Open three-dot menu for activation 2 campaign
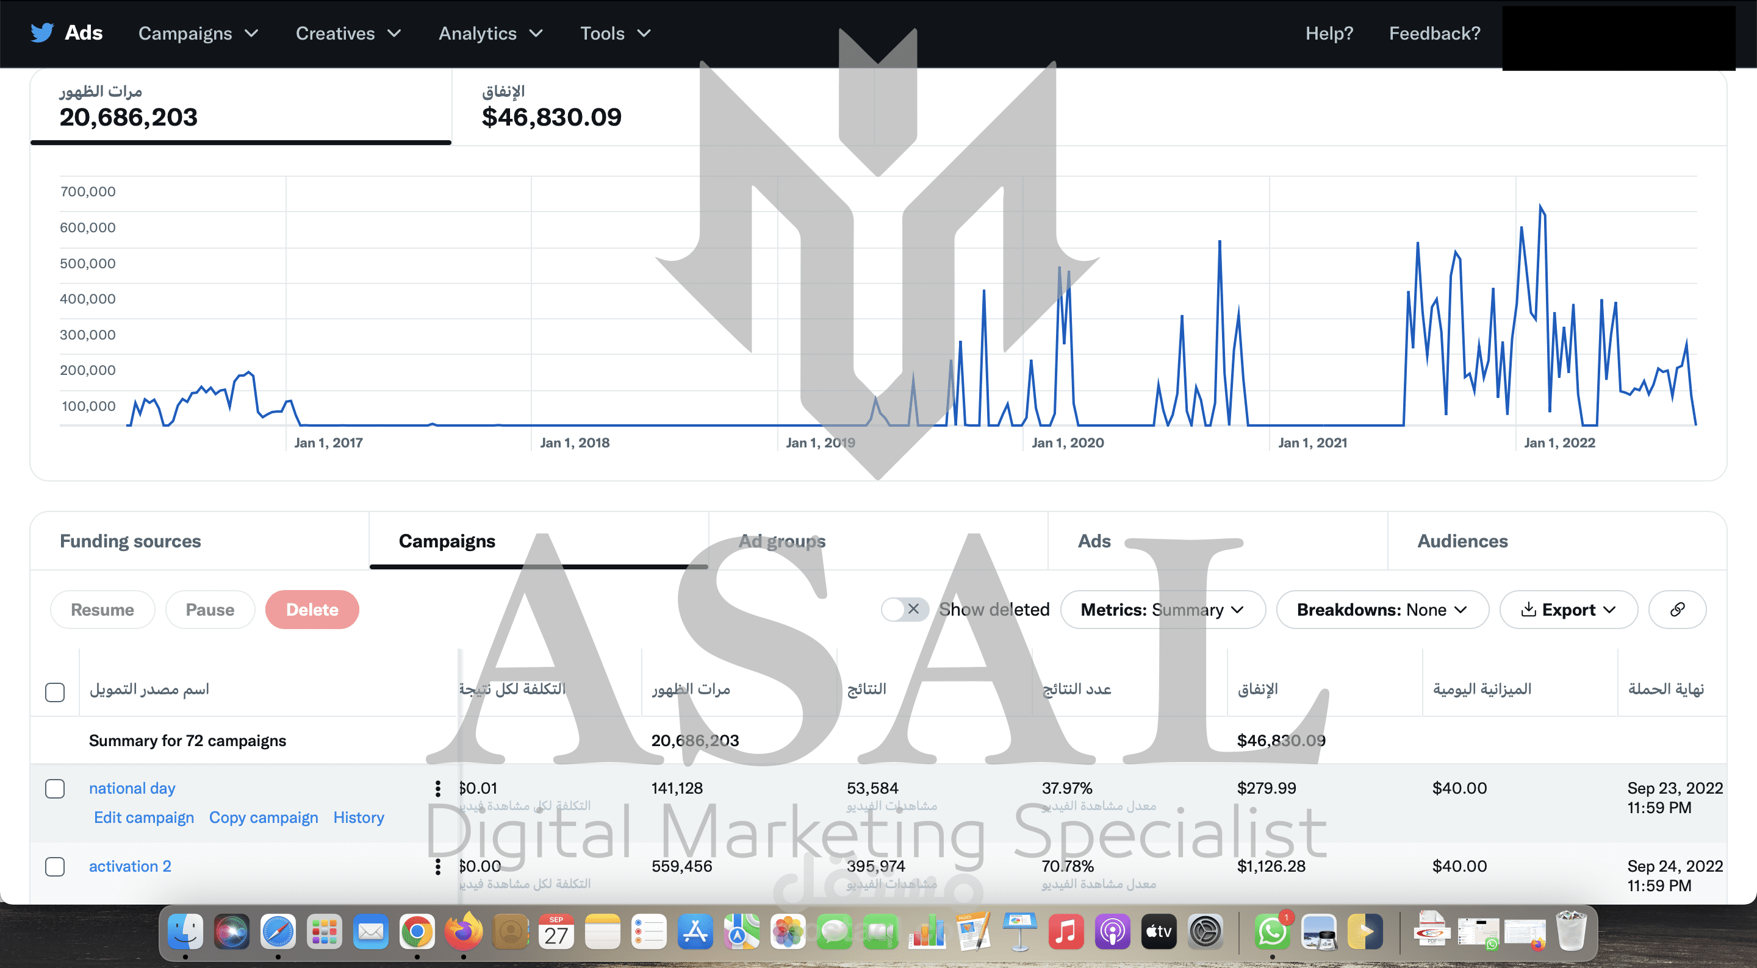Screen dimensions: 1757x968 [438, 866]
